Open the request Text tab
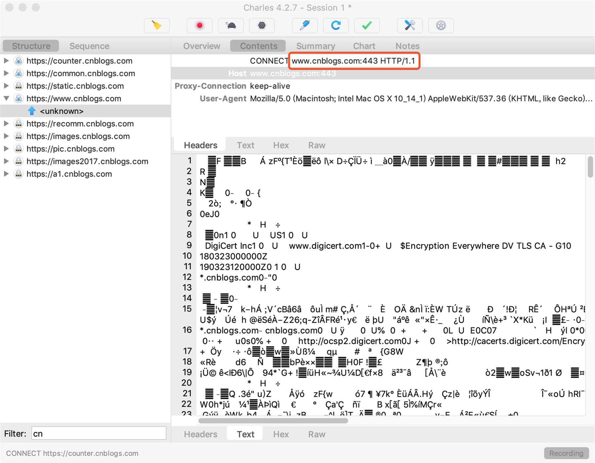 click(245, 145)
